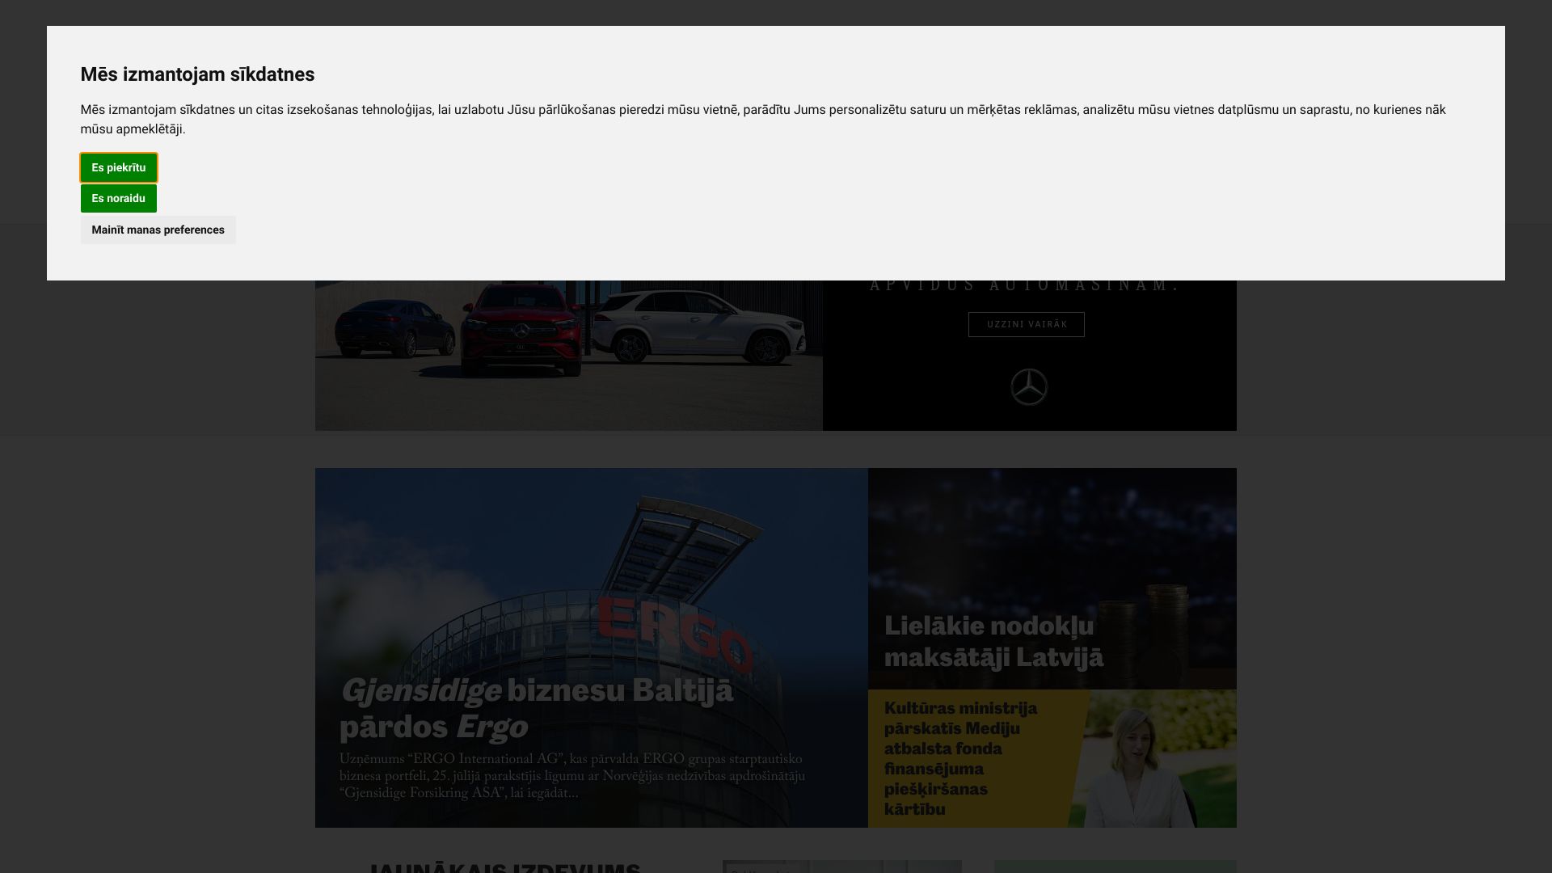Image resolution: width=1552 pixels, height=873 pixels.
Task: Click the cookie explanation paragraph text
Action: [x=762, y=120]
